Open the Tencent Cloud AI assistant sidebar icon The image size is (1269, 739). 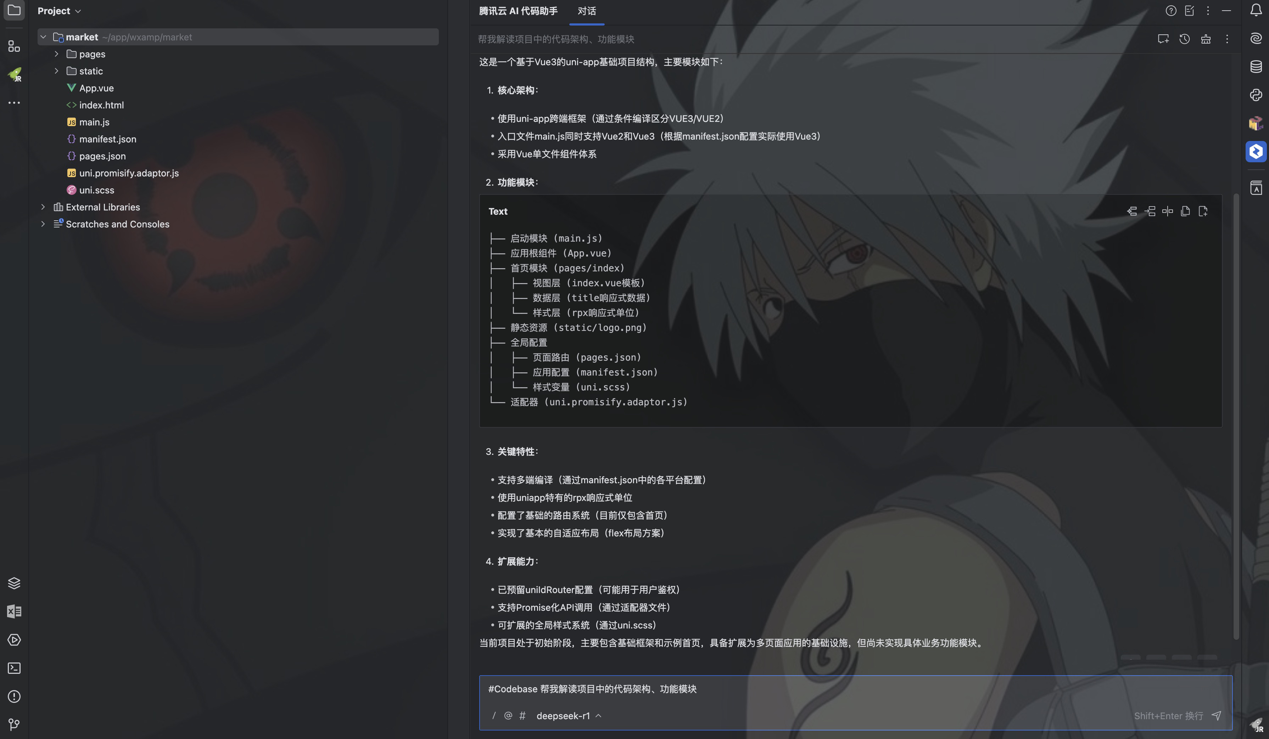coord(1256,151)
